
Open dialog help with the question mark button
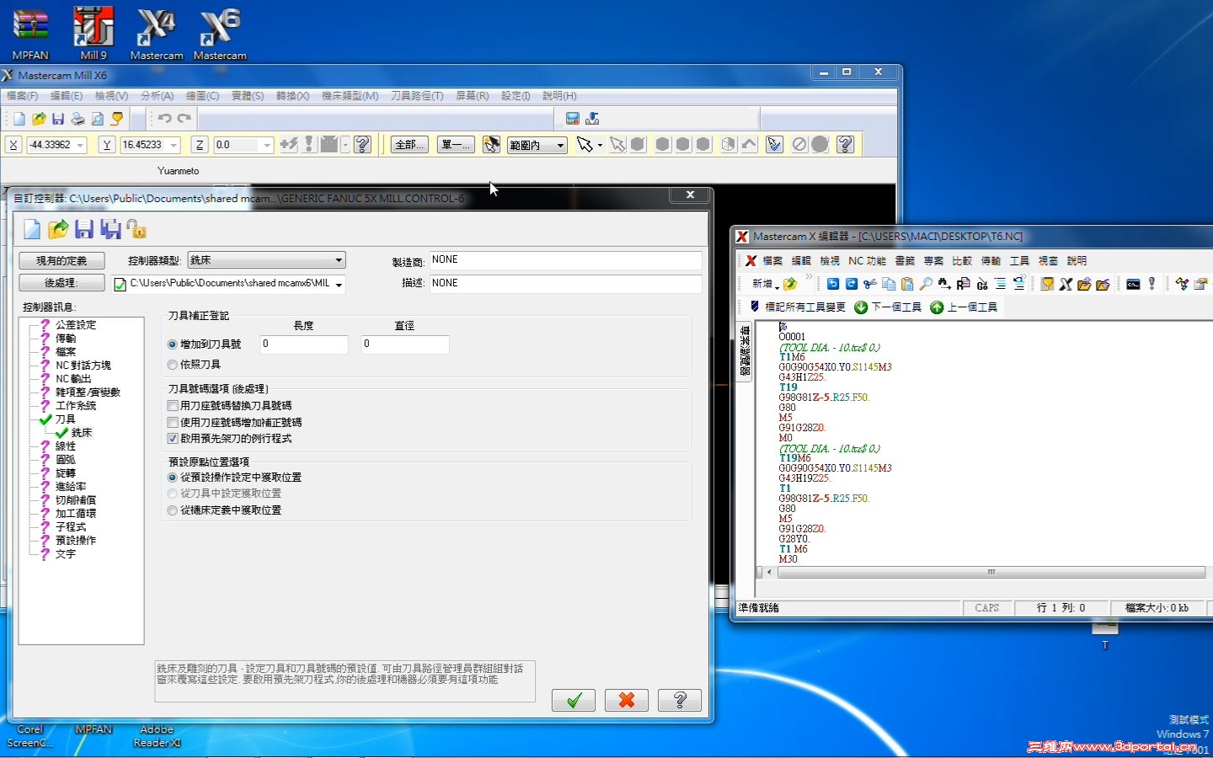click(680, 700)
